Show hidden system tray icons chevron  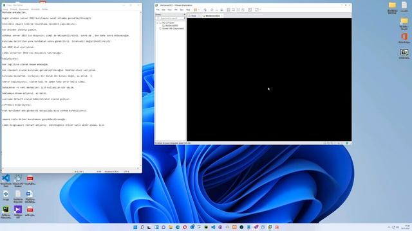tap(388, 227)
